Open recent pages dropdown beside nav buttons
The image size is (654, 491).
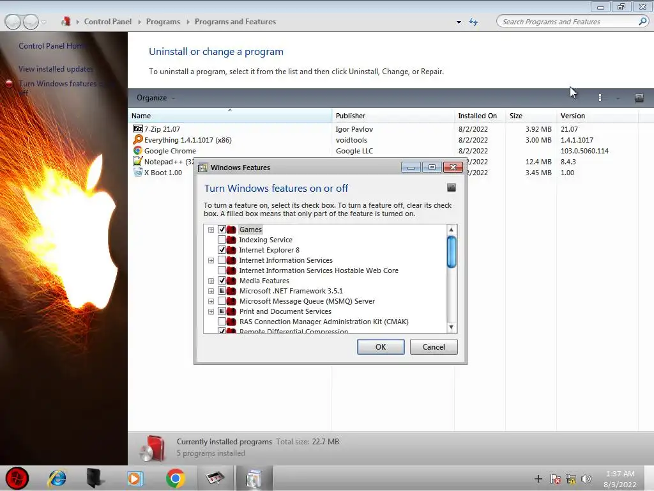click(x=44, y=22)
